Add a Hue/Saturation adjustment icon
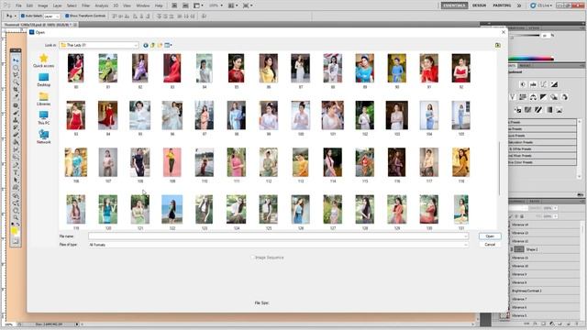587x330 pixels. point(523,97)
